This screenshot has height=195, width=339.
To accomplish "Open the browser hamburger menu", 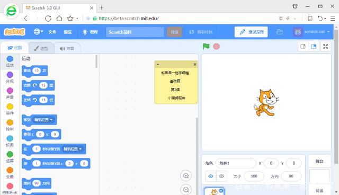I will pos(333,19).
